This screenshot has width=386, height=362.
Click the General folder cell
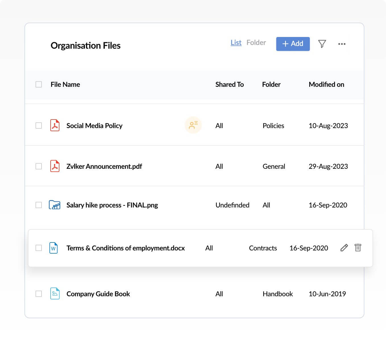[274, 166]
